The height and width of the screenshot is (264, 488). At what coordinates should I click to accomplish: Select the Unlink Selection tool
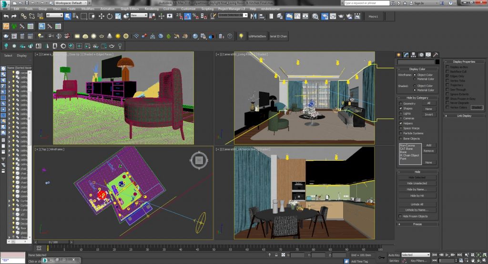31,16
